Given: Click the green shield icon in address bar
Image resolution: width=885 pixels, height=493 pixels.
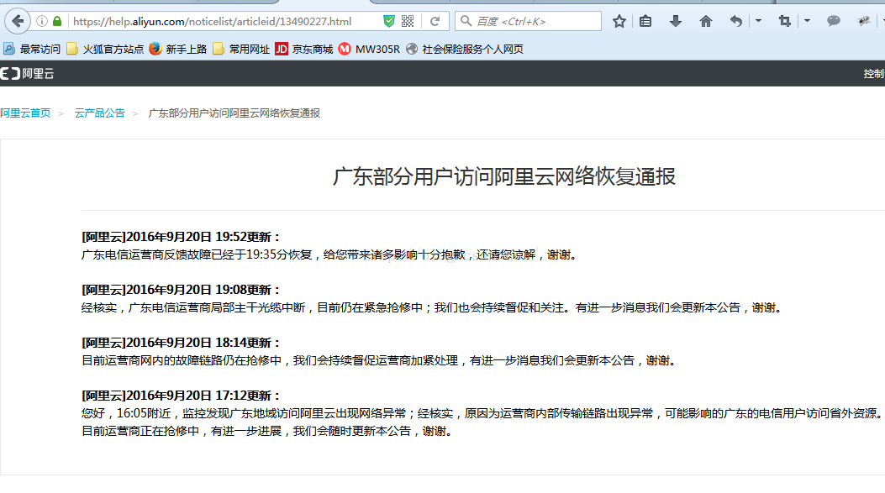Looking at the screenshot, I should [389, 22].
